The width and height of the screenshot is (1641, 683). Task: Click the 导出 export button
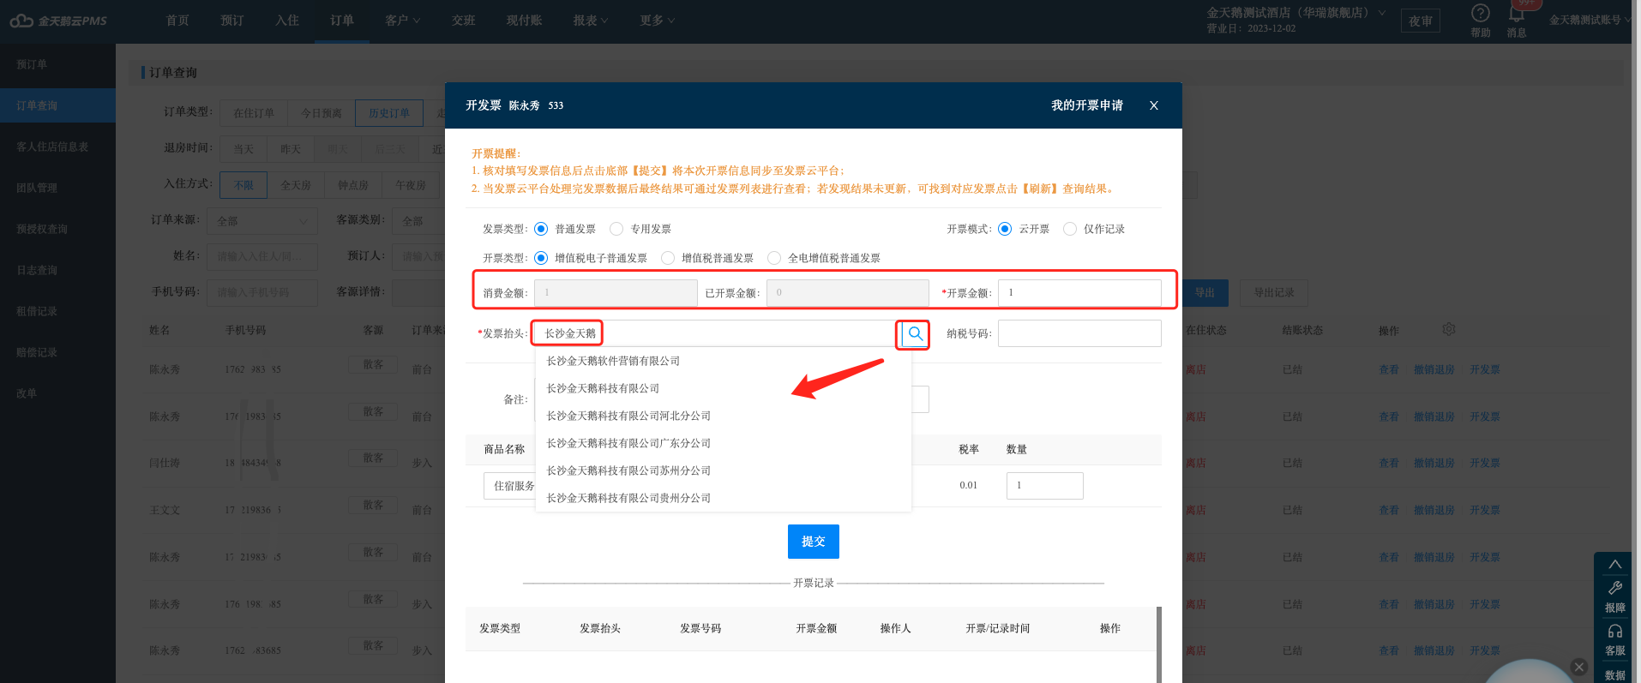point(1205,293)
